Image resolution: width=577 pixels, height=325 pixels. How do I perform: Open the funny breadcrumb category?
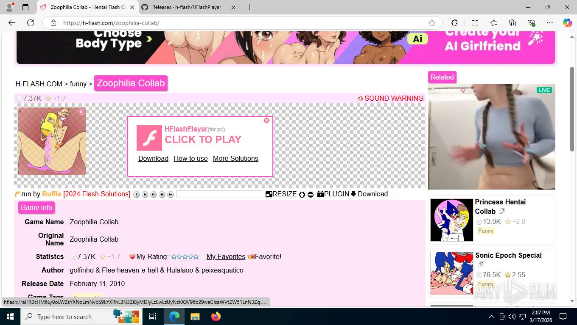tap(78, 84)
